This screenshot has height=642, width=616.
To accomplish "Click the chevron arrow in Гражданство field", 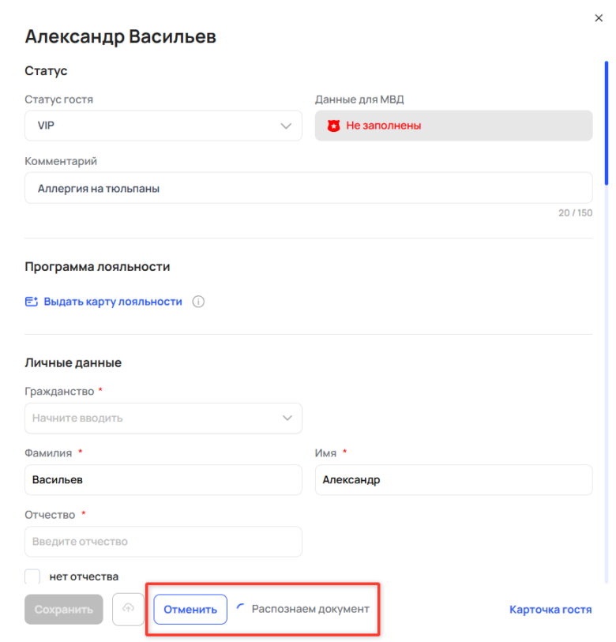I will 287,418.
